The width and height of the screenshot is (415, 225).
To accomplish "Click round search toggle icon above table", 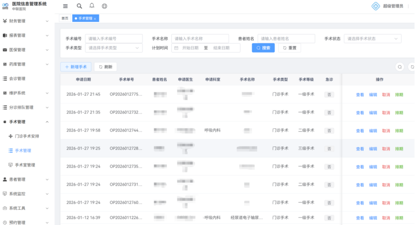I will click(x=400, y=66).
